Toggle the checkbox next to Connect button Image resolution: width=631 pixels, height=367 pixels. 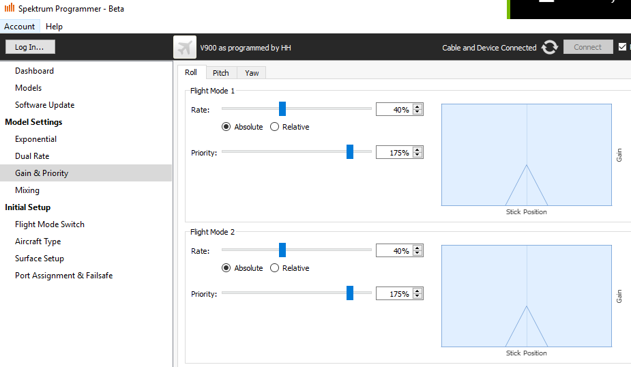(622, 47)
